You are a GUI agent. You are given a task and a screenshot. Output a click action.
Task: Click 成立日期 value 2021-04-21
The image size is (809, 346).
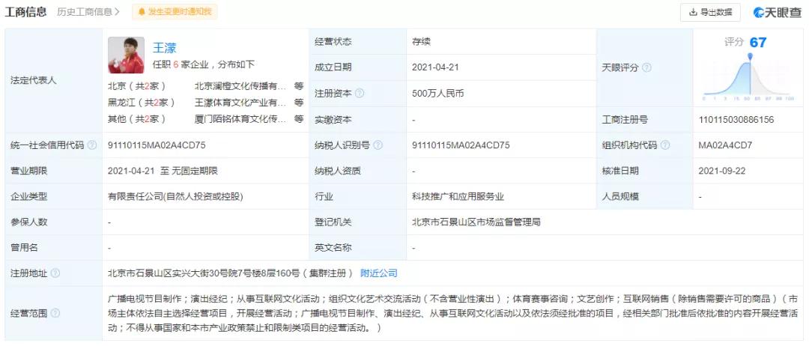point(435,67)
